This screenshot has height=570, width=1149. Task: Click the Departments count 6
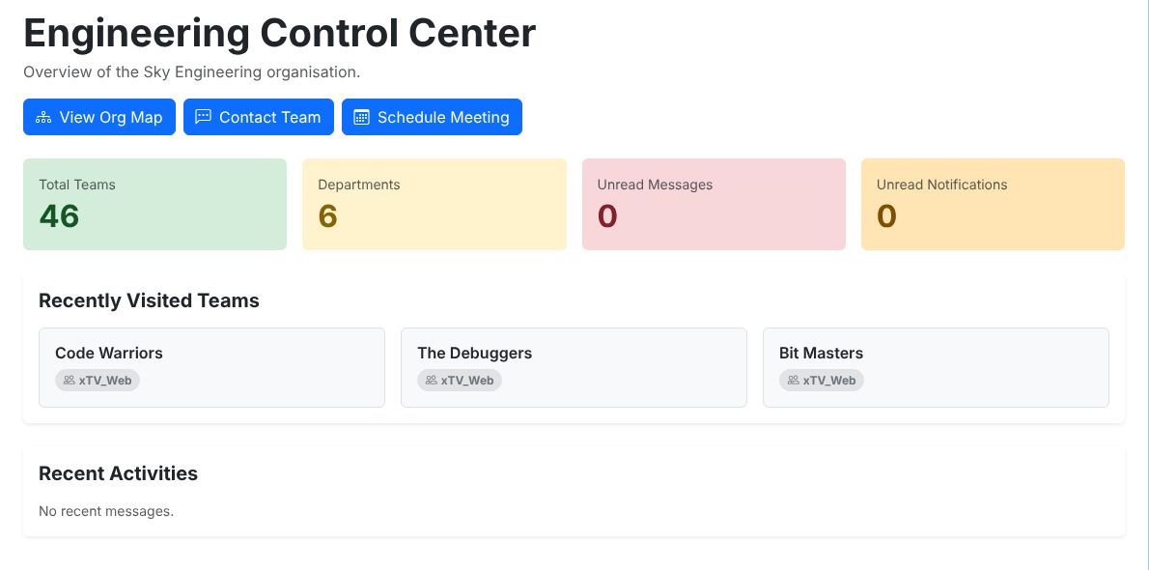click(327, 215)
